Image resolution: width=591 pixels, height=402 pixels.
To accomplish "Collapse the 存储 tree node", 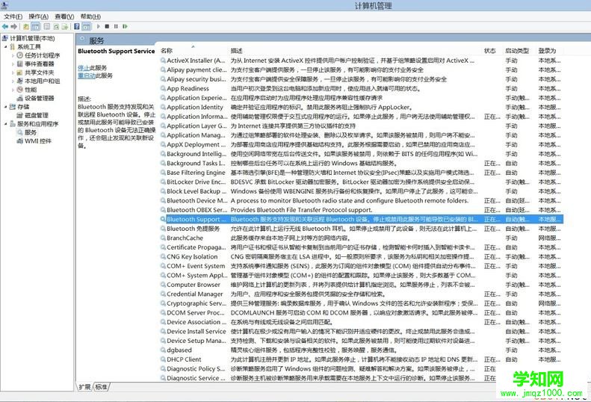I will point(6,107).
